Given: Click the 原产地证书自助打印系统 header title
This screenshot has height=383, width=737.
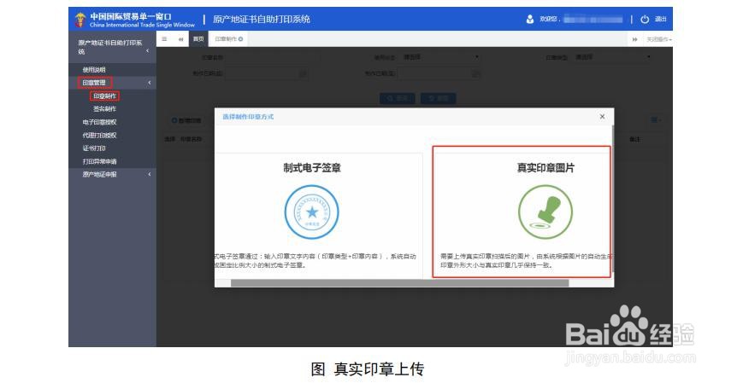Looking at the screenshot, I should [x=262, y=20].
